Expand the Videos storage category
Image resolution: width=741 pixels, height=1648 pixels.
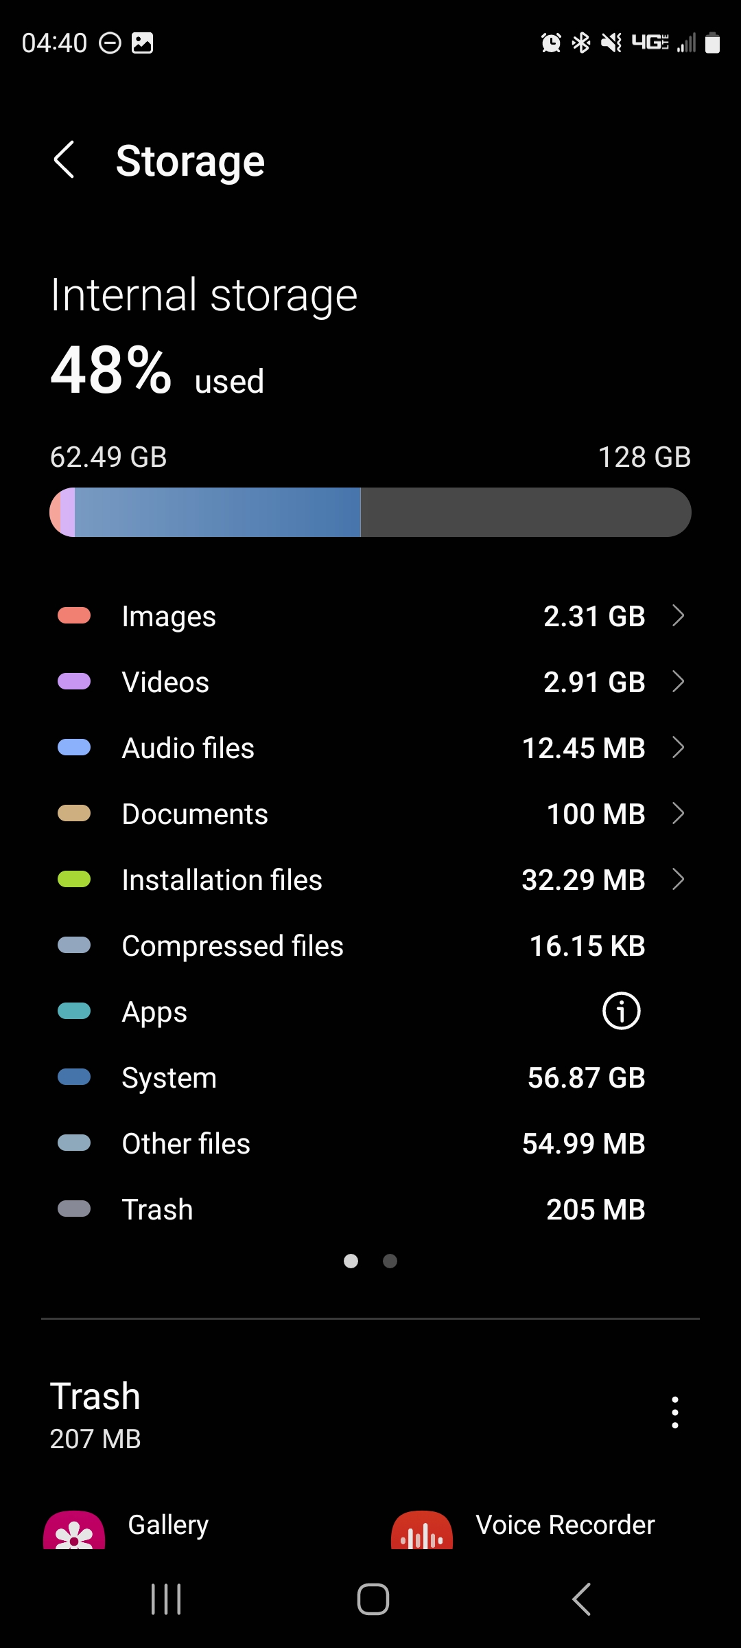click(x=678, y=682)
